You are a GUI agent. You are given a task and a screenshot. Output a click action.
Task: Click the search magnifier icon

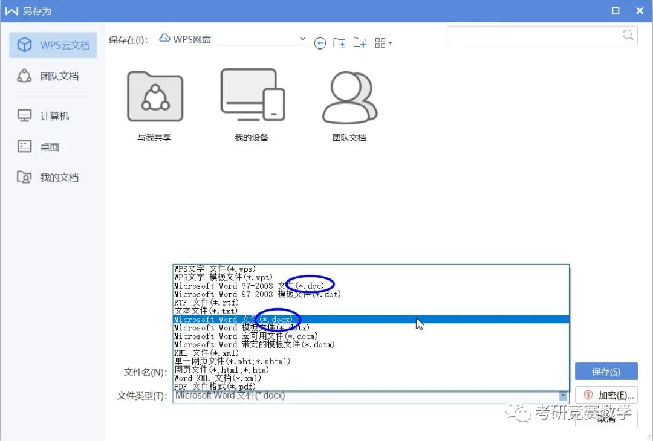click(x=628, y=35)
